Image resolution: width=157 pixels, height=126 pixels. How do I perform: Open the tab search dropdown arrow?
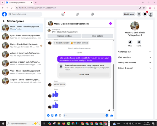coord(3,3)
